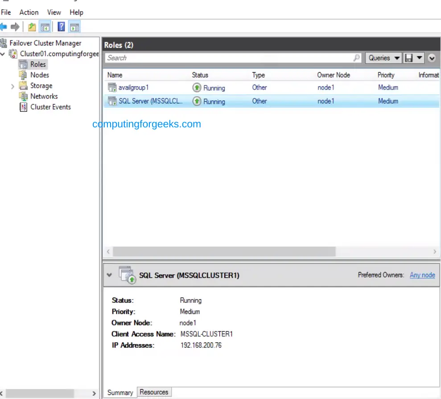This screenshot has height=399, width=441.
Task: Open the Action menu
Action: click(29, 12)
